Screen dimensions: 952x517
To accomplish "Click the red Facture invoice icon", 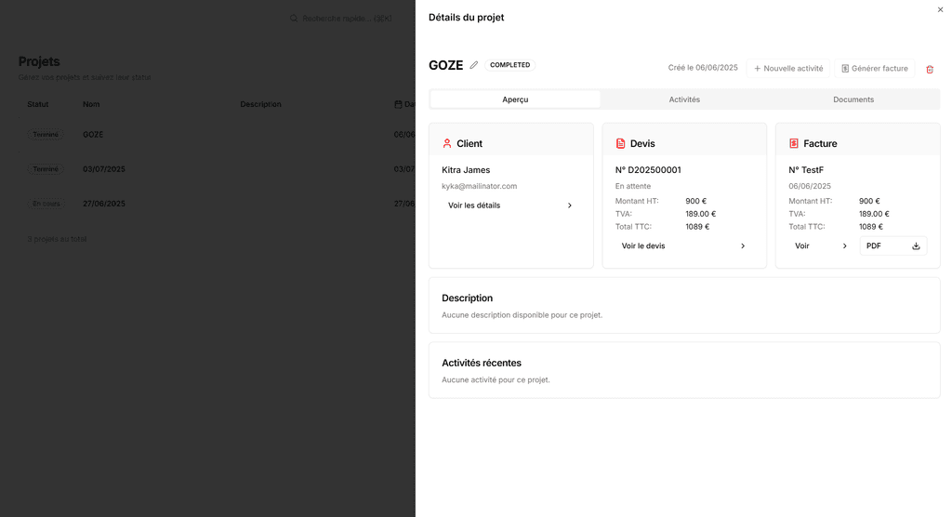I will tap(794, 143).
